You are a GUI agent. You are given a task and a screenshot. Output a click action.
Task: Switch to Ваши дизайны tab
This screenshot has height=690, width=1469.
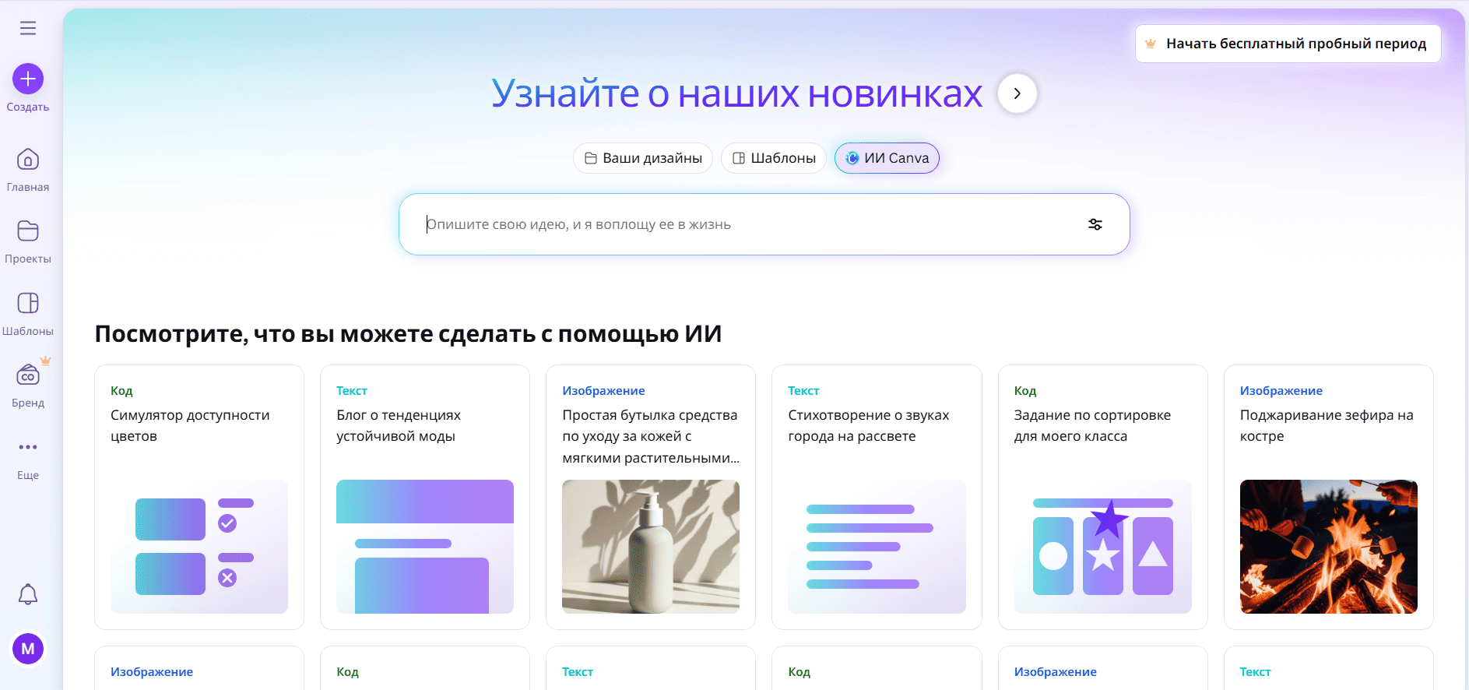click(x=643, y=158)
